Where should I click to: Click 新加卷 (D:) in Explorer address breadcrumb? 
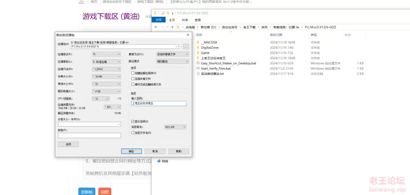[208, 27]
